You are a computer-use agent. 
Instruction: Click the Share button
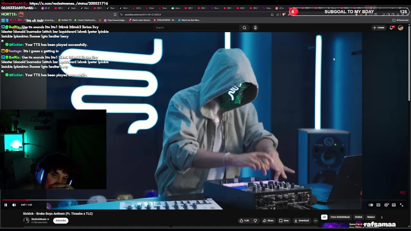[x=268, y=221]
